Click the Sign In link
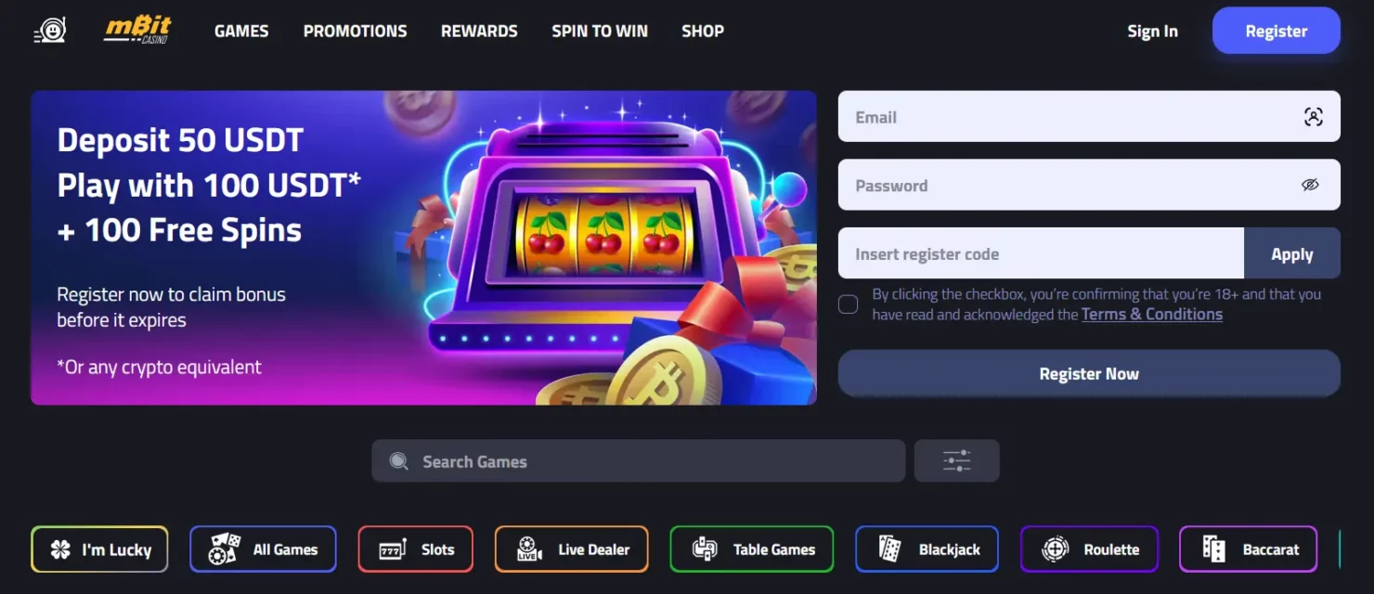 click(1152, 31)
